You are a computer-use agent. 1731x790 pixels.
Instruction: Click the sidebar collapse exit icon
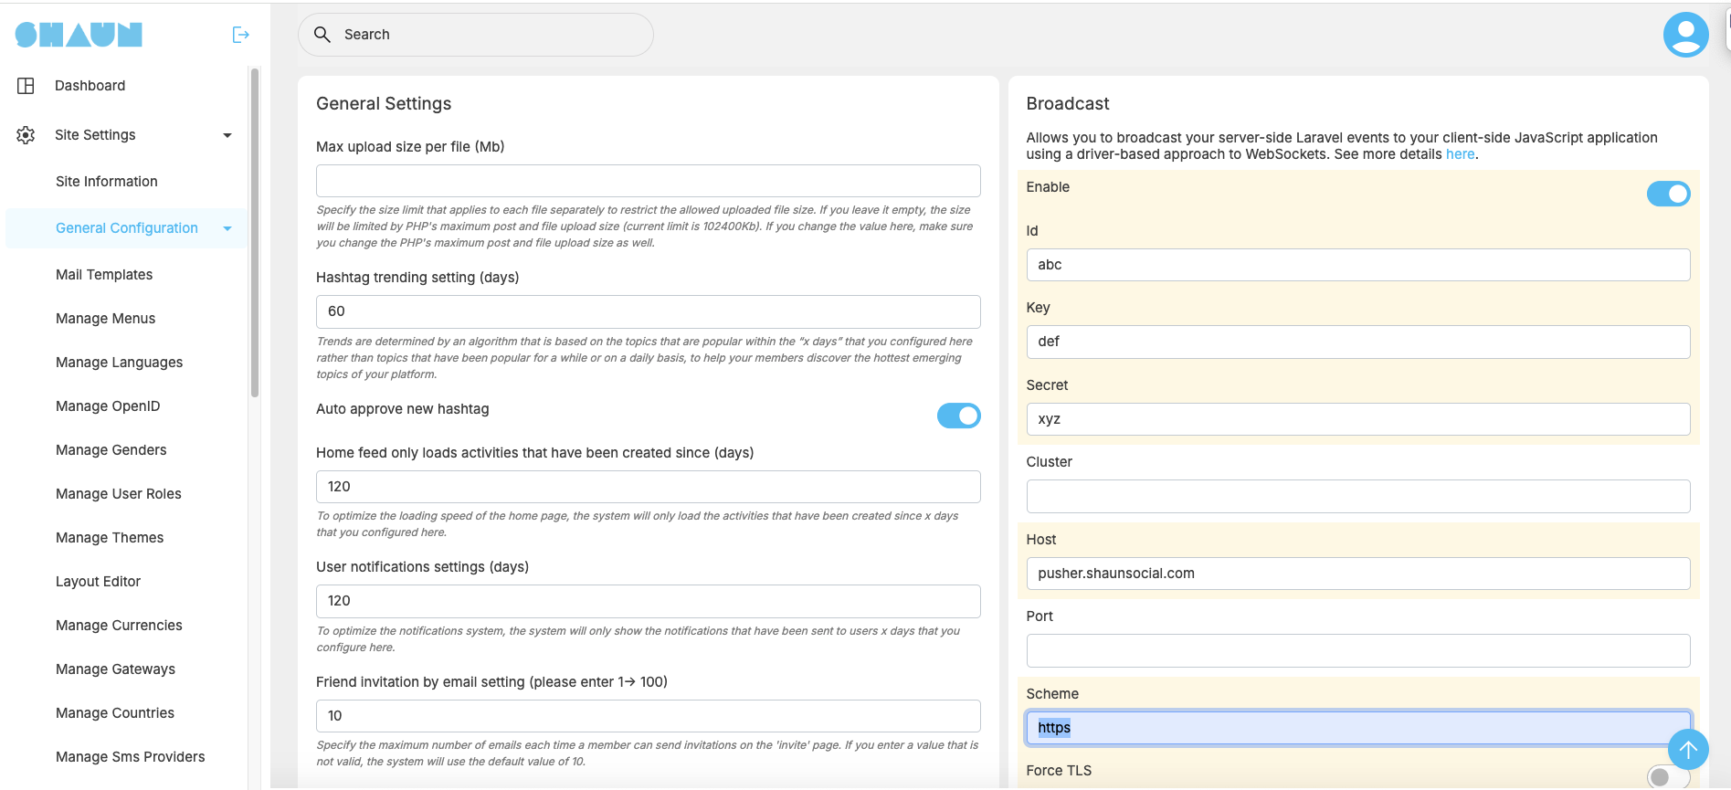[x=240, y=35]
